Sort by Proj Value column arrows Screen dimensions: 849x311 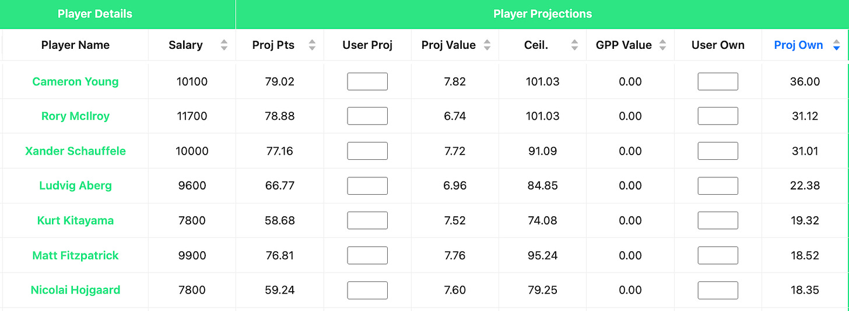[487, 45]
